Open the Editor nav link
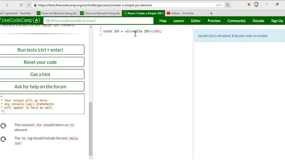The image size is (285, 160). point(196,21)
